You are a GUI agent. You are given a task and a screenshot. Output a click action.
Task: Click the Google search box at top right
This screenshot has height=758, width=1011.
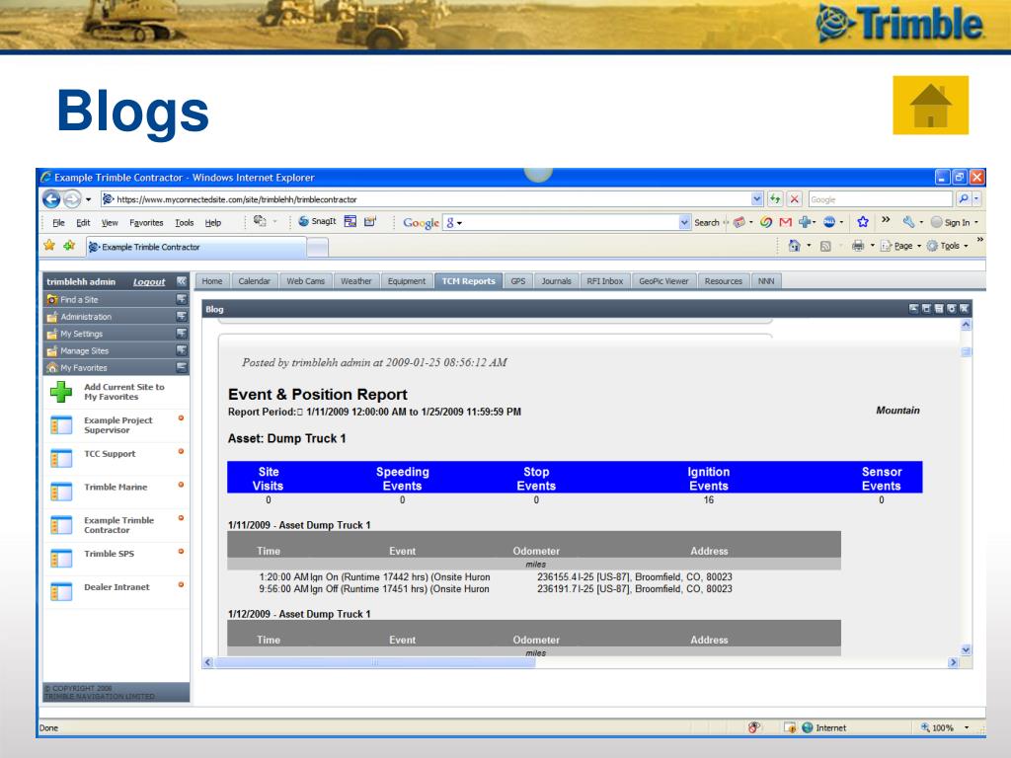880,199
